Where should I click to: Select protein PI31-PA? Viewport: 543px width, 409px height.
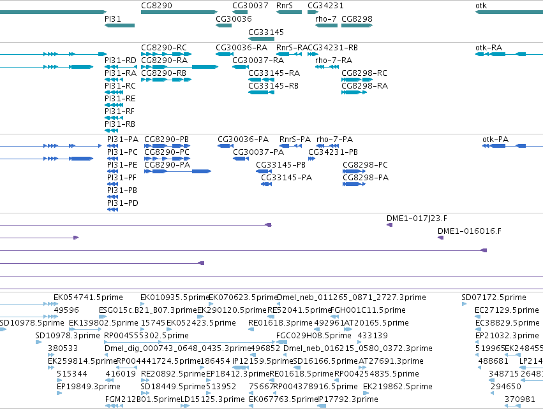click(x=112, y=146)
